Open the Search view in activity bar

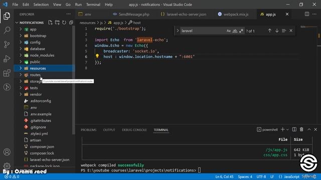pos(7,30)
